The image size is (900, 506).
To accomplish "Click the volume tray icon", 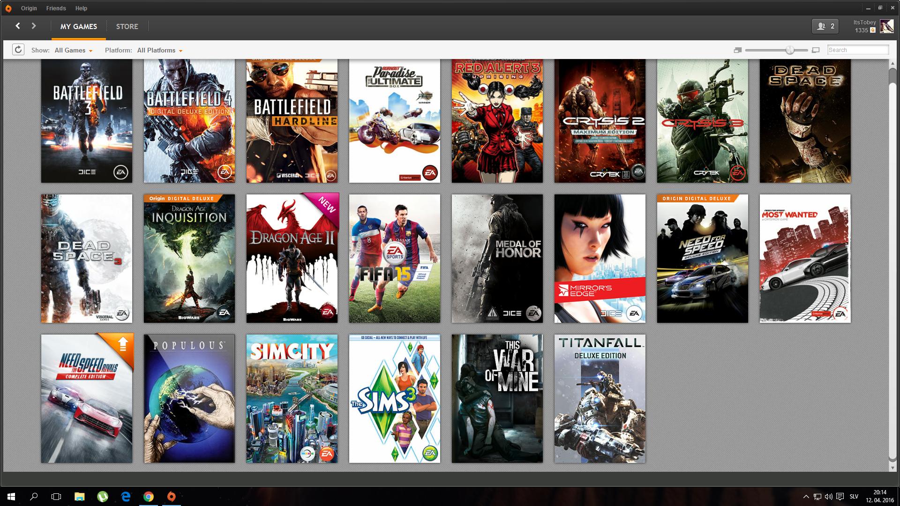I will pos(828,497).
